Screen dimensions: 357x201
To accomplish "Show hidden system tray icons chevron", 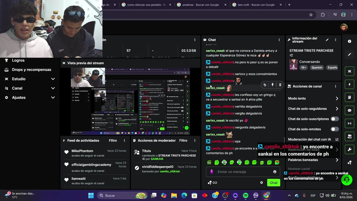I will click(289, 196).
